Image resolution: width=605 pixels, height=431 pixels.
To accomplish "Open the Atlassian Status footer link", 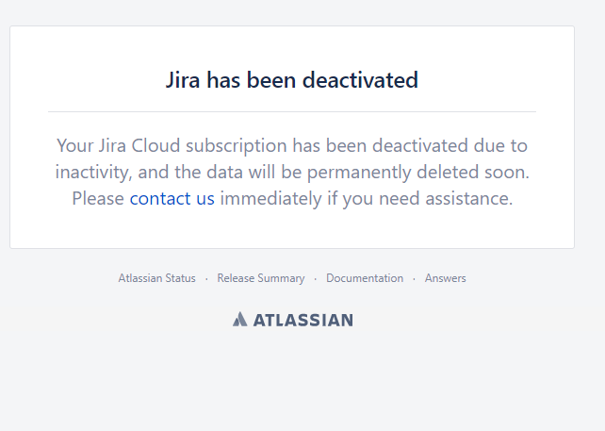I will [157, 278].
